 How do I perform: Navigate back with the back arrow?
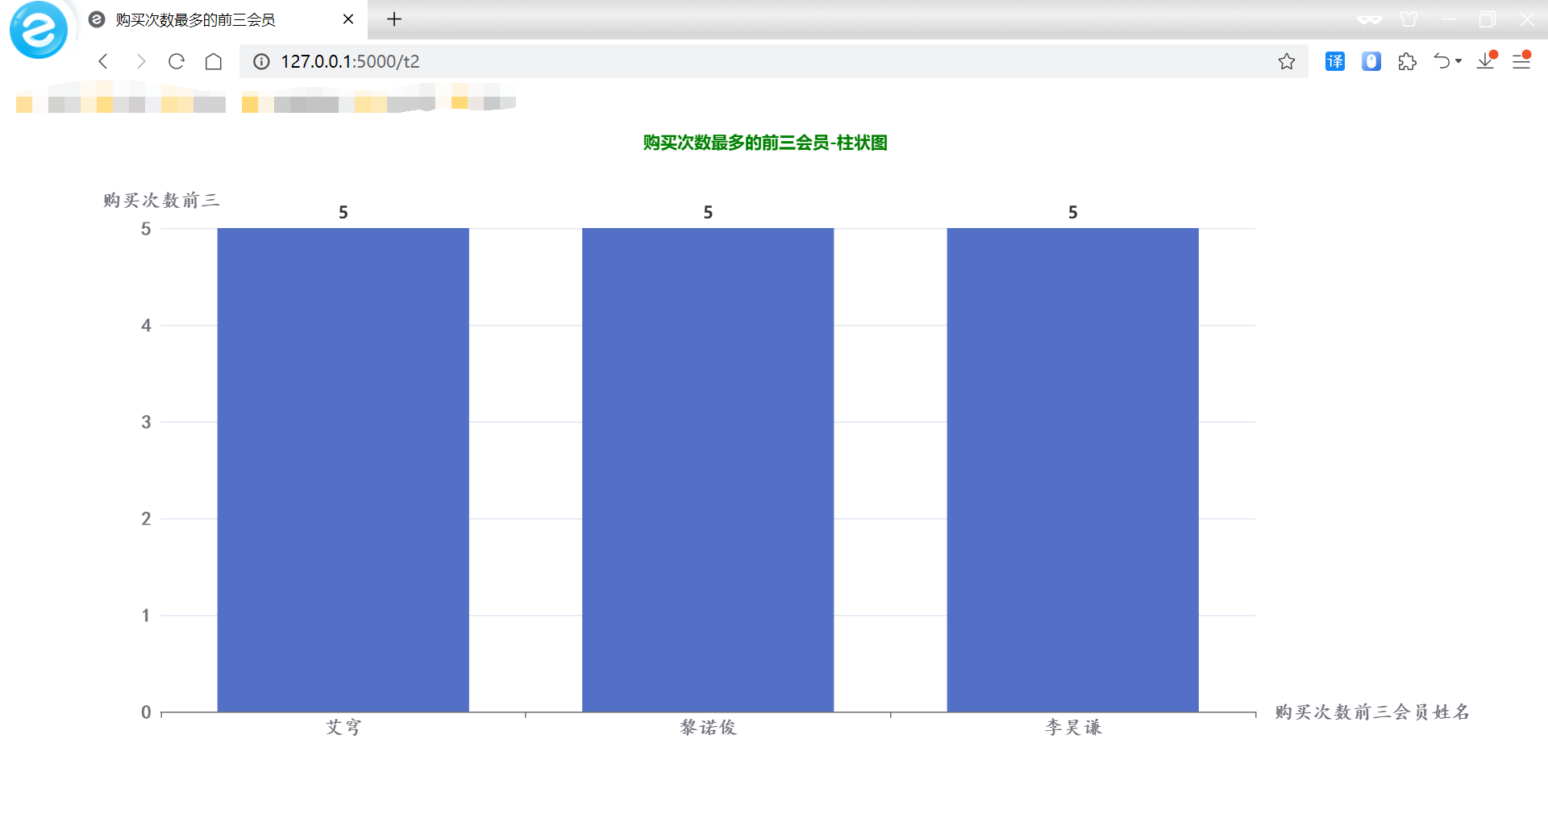pos(102,60)
